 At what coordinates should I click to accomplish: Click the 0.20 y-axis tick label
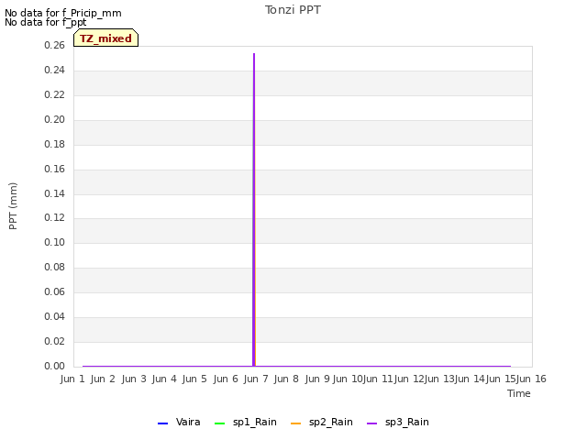[55, 119]
